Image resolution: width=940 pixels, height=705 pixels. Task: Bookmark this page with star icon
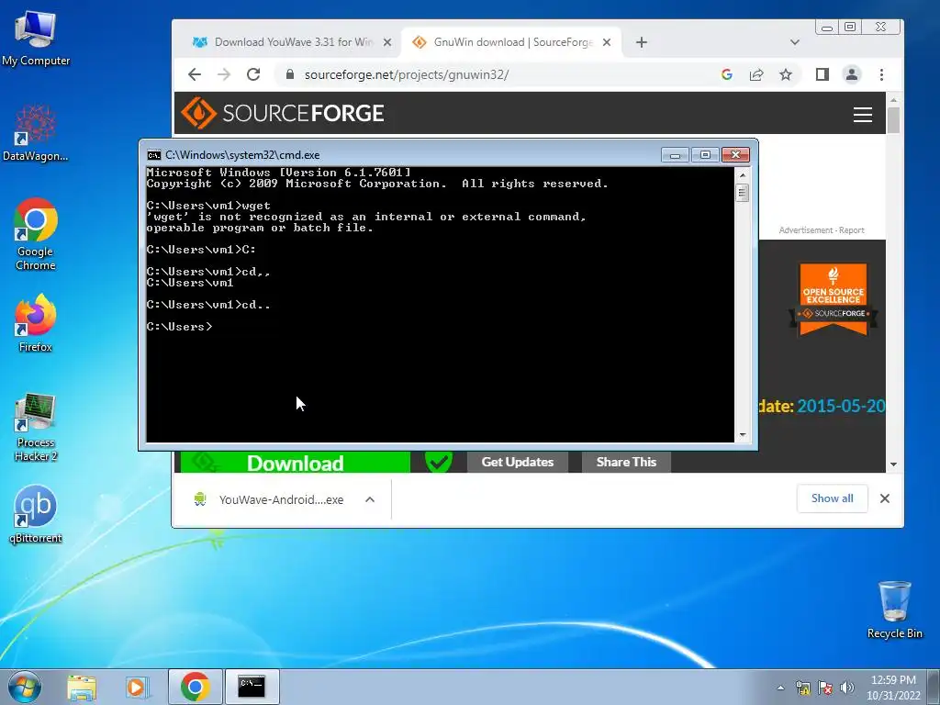coord(786,74)
